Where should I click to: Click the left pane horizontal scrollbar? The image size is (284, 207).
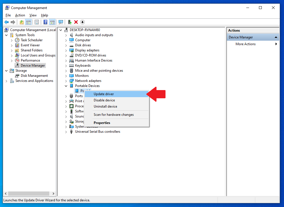[28, 194]
